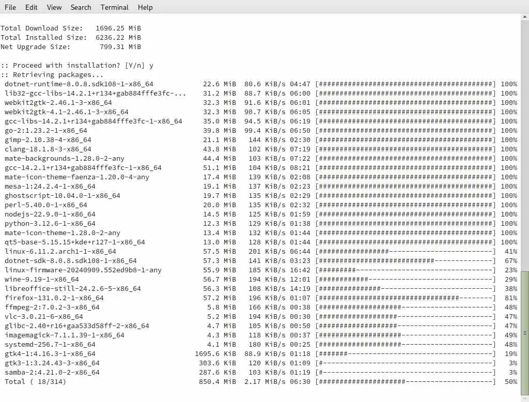Click package name linux-firmware-20240909.552ed9b8-1-any
This screenshot has height=402, width=529.
(x=83, y=270)
